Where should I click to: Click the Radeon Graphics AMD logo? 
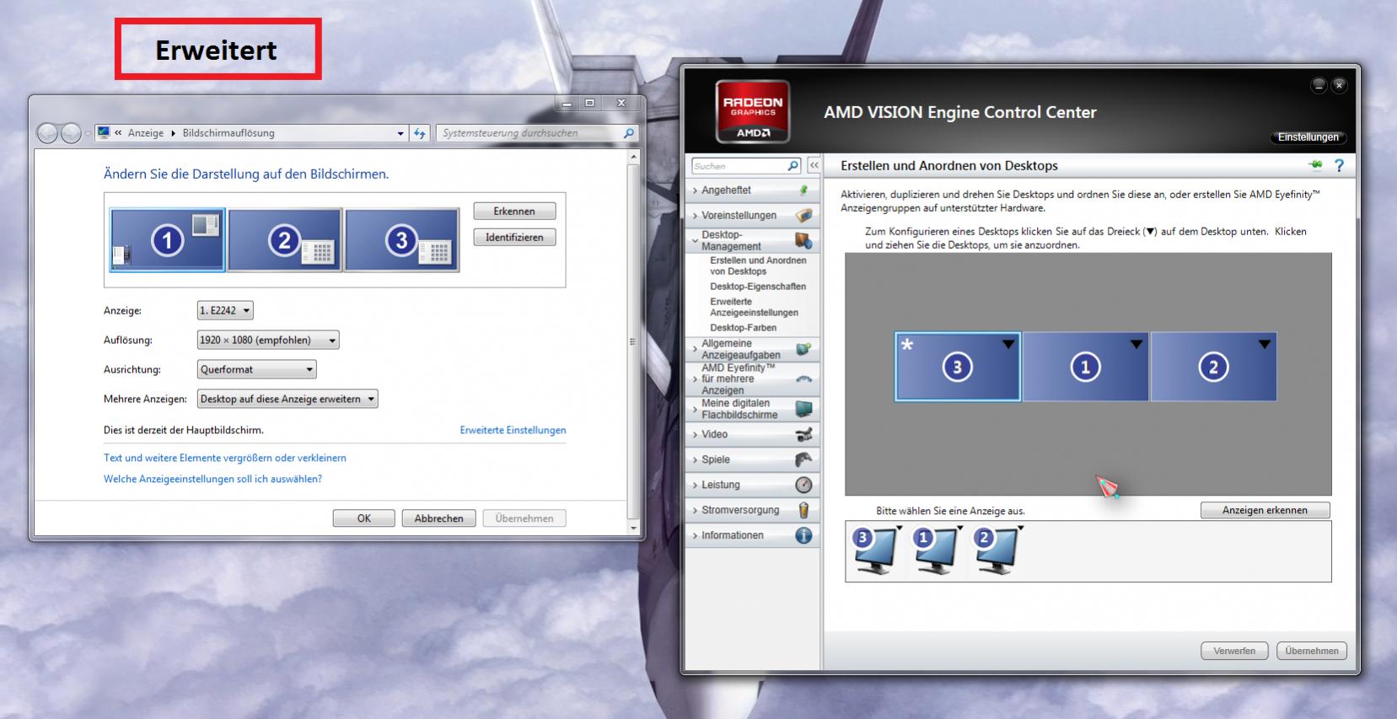[x=752, y=111]
